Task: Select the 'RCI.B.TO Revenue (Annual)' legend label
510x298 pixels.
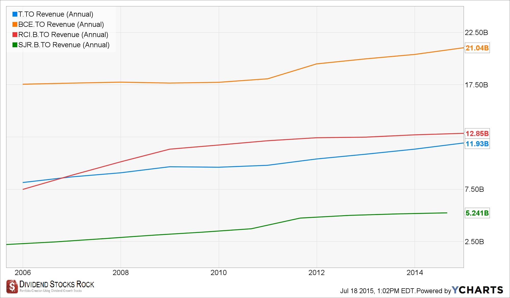Action: [x=63, y=35]
